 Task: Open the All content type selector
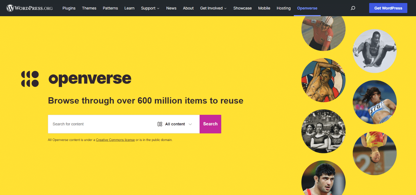175,124
